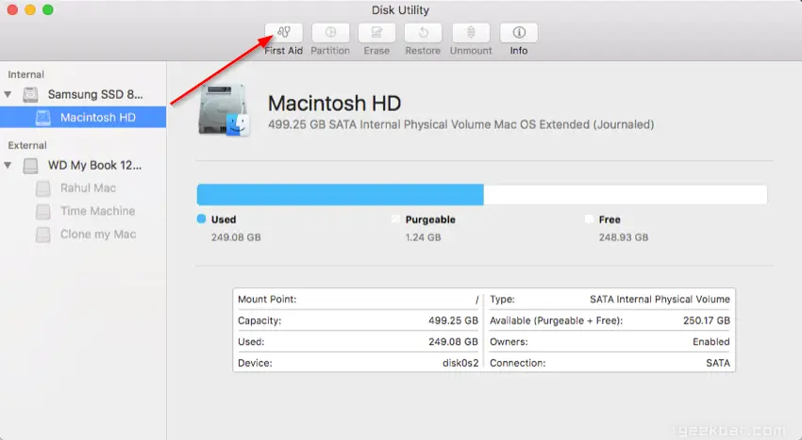802x440 pixels.
Task: Choose the Erase toolbar button
Action: tap(376, 33)
